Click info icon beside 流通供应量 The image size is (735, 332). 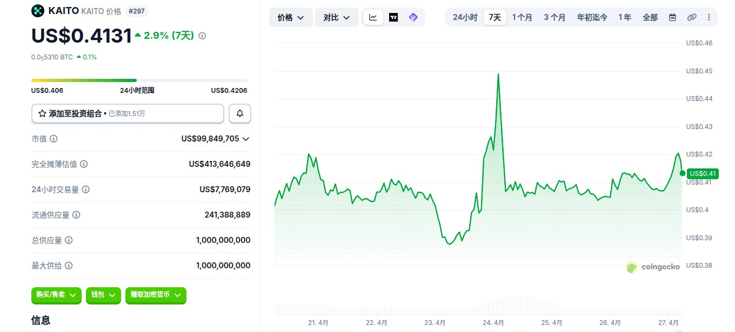[x=76, y=215]
